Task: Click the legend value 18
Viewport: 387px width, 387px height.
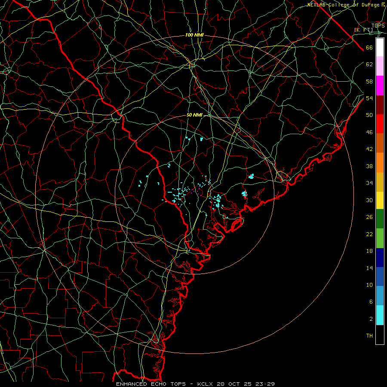Action: pyautogui.click(x=369, y=251)
